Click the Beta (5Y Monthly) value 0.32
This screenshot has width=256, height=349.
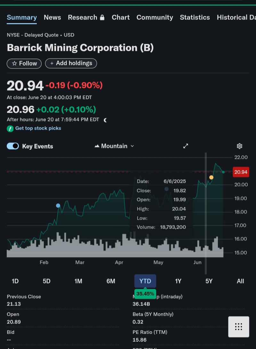click(x=138, y=322)
